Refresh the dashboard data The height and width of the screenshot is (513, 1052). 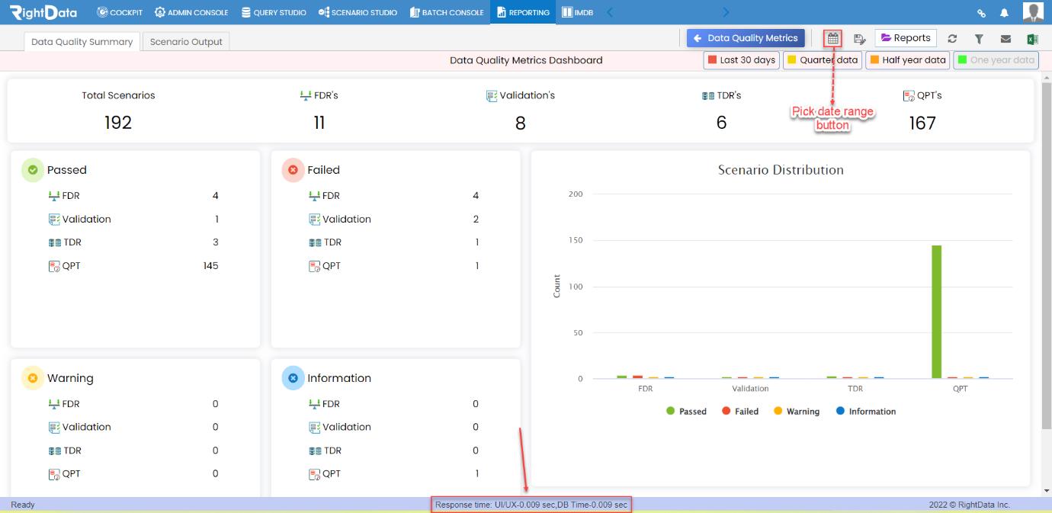click(x=952, y=39)
